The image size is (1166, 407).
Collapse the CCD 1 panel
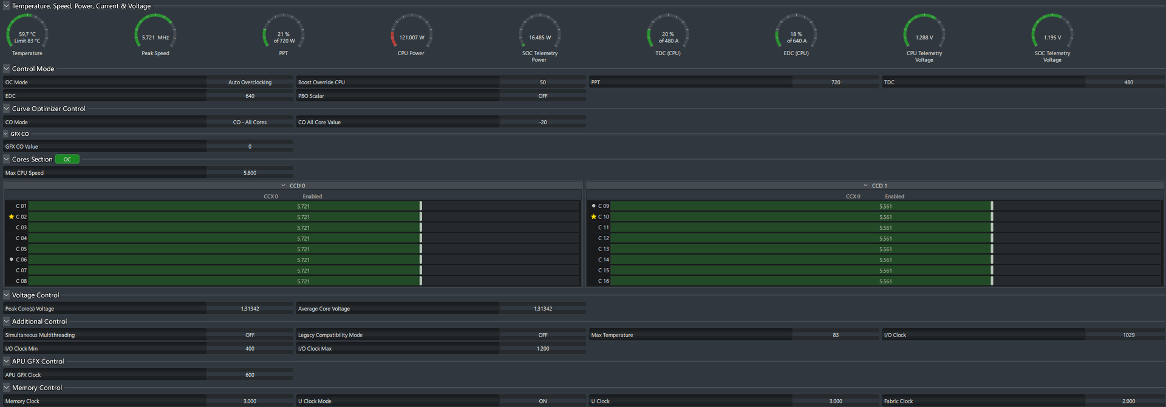point(866,186)
